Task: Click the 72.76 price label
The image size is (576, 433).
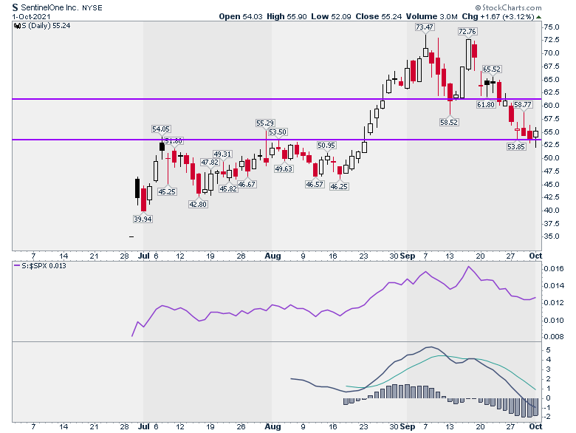Action: pyautogui.click(x=467, y=32)
